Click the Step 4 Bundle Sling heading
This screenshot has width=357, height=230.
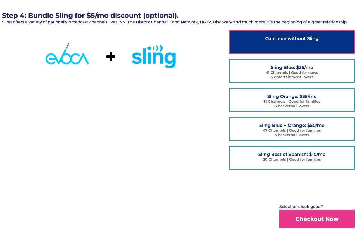(x=90, y=16)
